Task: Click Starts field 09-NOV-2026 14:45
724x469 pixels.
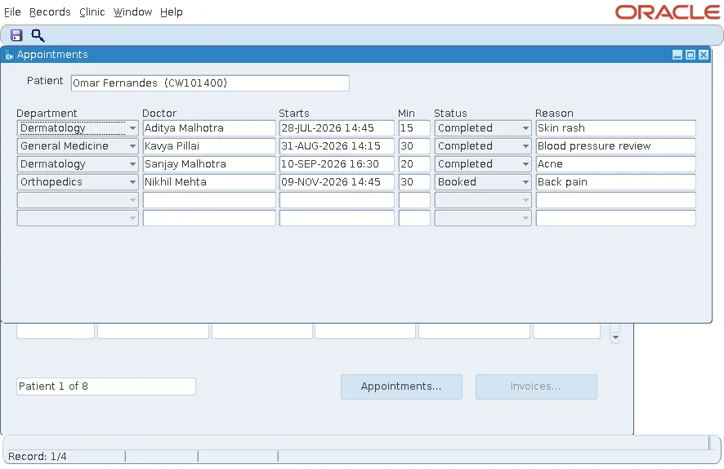Action: (x=337, y=182)
